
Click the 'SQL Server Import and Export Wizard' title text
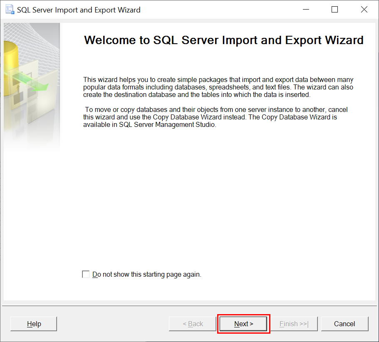click(x=79, y=10)
